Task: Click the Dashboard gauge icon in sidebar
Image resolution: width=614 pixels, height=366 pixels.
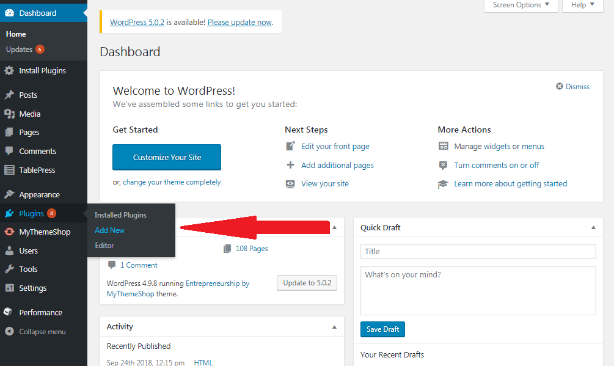Action: [9, 13]
